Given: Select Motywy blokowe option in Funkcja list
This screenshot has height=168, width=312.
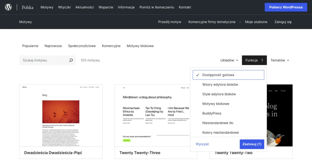Looking at the screenshot, I should (228, 103).
